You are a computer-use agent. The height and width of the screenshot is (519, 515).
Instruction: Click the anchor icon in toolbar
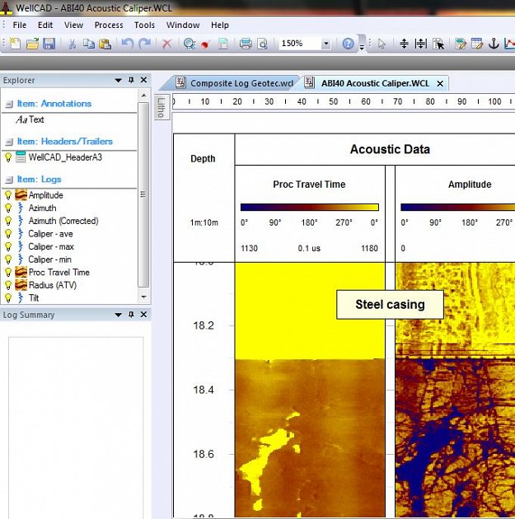(494, 44)
